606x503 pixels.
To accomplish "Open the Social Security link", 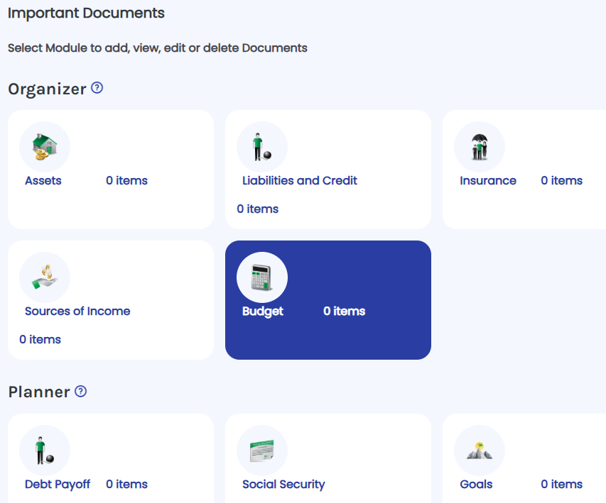I will tap(283, 485).
